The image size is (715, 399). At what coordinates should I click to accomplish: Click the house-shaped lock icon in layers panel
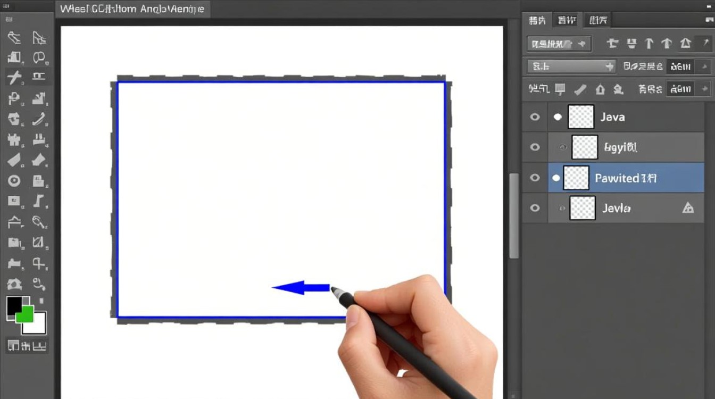point(600,89)
